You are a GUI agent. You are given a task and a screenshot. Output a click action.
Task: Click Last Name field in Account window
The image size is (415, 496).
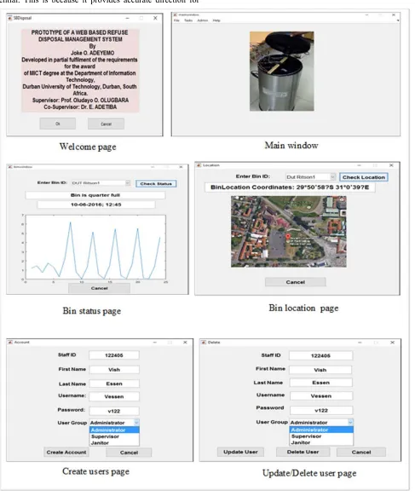[x=114, y=384]
